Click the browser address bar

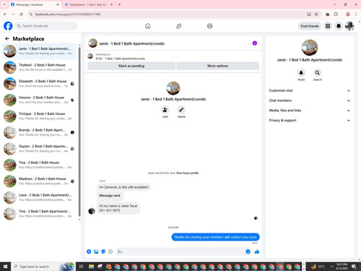point(168,14)
